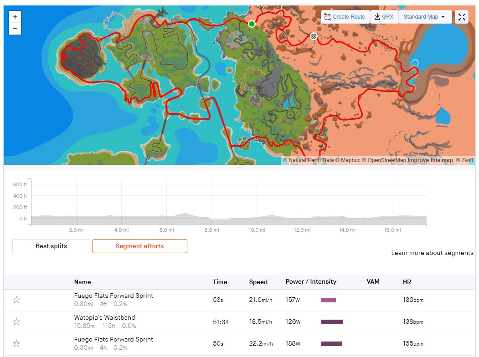Image resolution: width=479 pixels, height=357 pixels.
Task: Click the 157W intensity bar
Action: pos(329,300)
